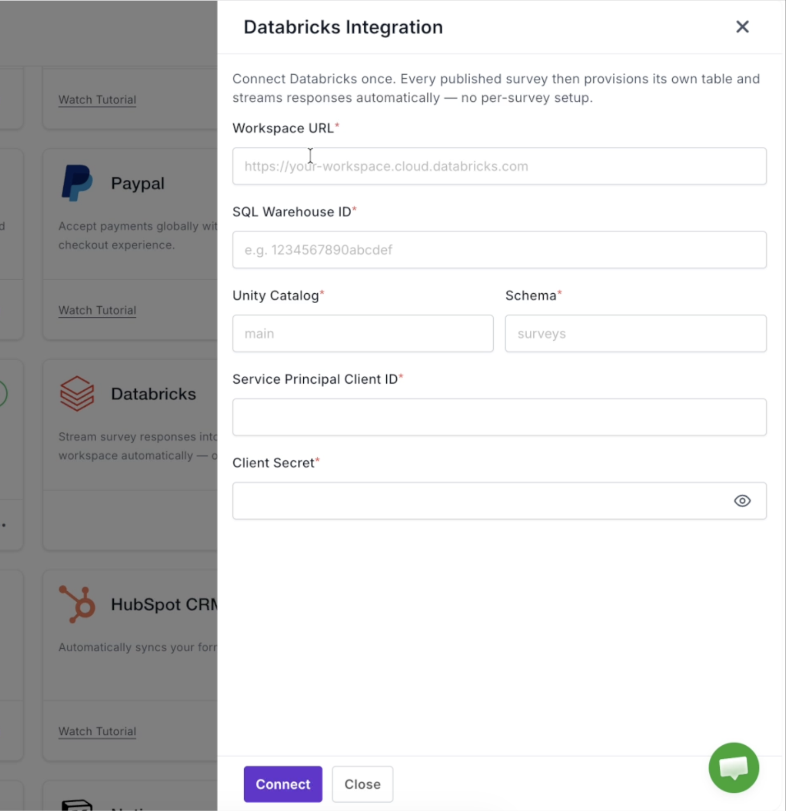This screenshot has height=811, width=786.
Task: Click the HubSpot CRM logo icon
Action: 77,604
